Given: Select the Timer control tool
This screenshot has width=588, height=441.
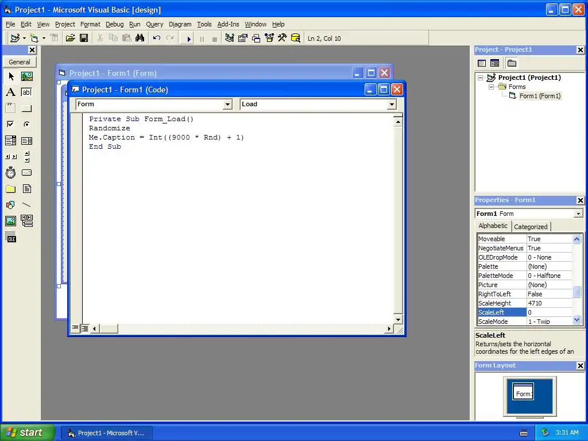Looking at the screenshot, I should [11, 172].
